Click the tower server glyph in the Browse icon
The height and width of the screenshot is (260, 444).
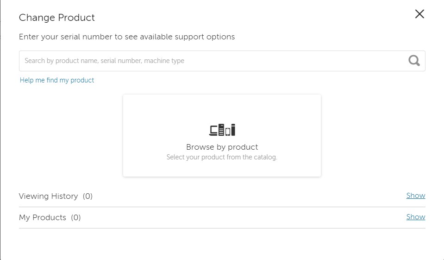point(222,130)
